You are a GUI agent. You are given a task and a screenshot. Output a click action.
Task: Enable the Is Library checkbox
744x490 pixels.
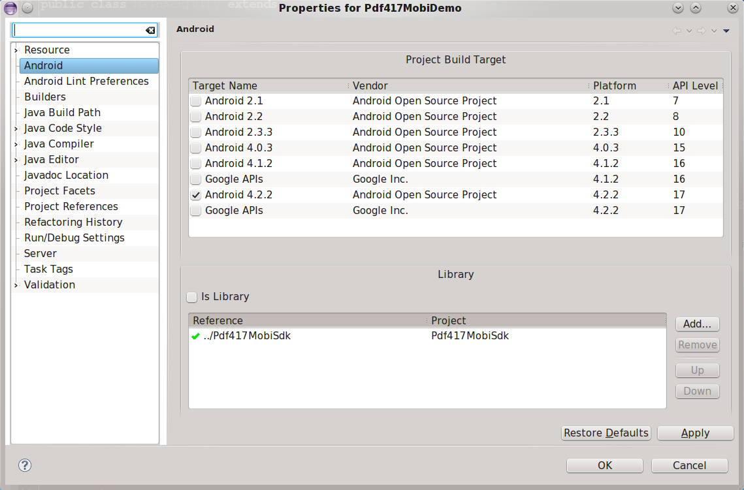pyautogui.click(x=191, y=297)
